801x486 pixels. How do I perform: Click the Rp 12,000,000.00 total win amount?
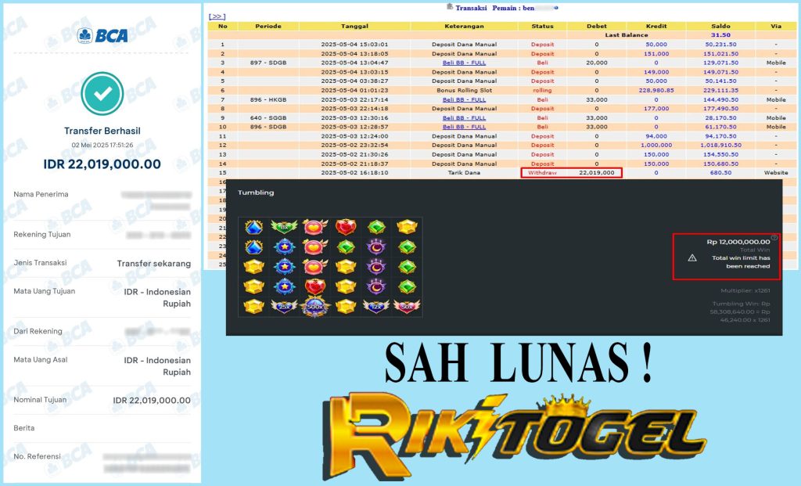(x=738, y=242)
